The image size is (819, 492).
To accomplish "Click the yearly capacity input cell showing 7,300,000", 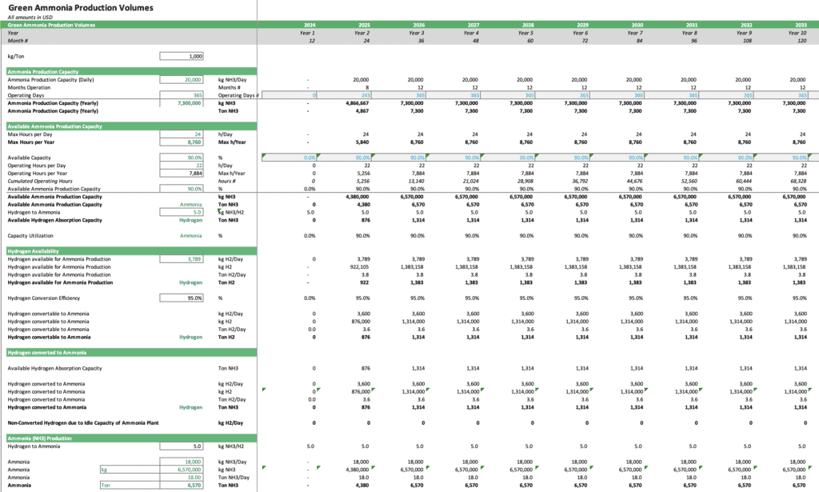I will click(x=182, y=103).
